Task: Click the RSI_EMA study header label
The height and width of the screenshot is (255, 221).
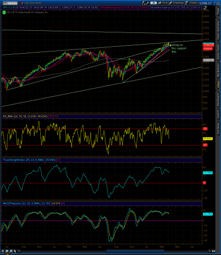Action: 19,116
